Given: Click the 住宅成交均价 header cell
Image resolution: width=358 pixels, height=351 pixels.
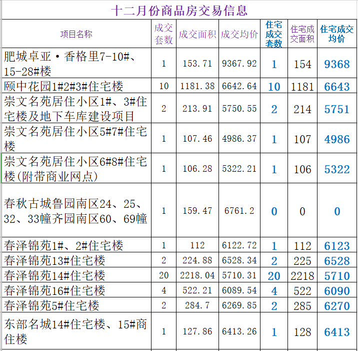Looking at the screenshot, I should point(337,34).
